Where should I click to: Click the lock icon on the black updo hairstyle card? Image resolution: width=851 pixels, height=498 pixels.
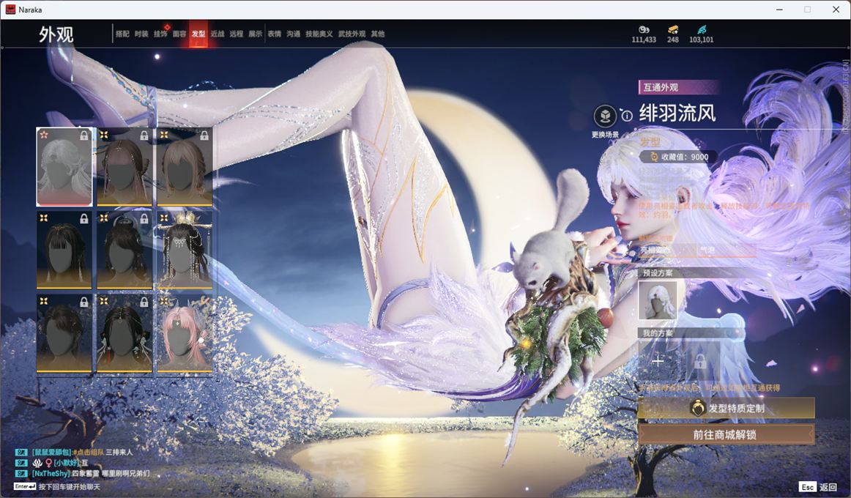[x=144, y=219]
